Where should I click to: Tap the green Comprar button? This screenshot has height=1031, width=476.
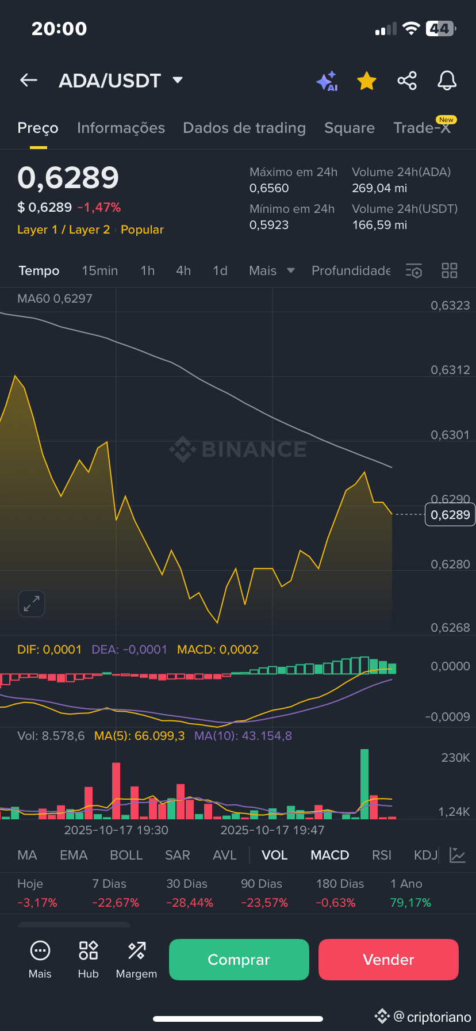(239, 960)
